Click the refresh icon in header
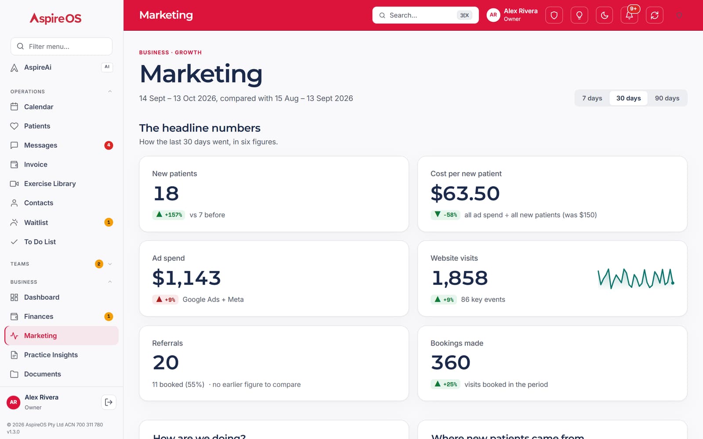Viewport: 703px width, 439px height. [655, 15]
